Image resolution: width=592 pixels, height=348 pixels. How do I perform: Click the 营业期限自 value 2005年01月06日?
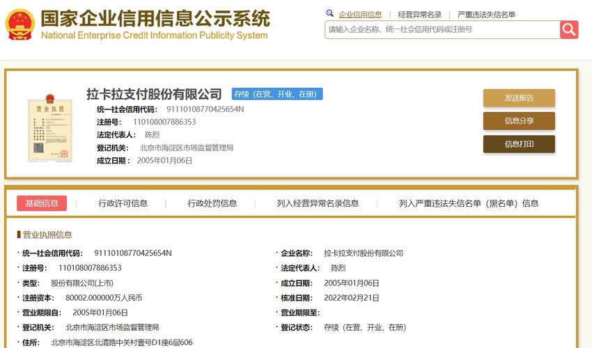pos(100,313)
